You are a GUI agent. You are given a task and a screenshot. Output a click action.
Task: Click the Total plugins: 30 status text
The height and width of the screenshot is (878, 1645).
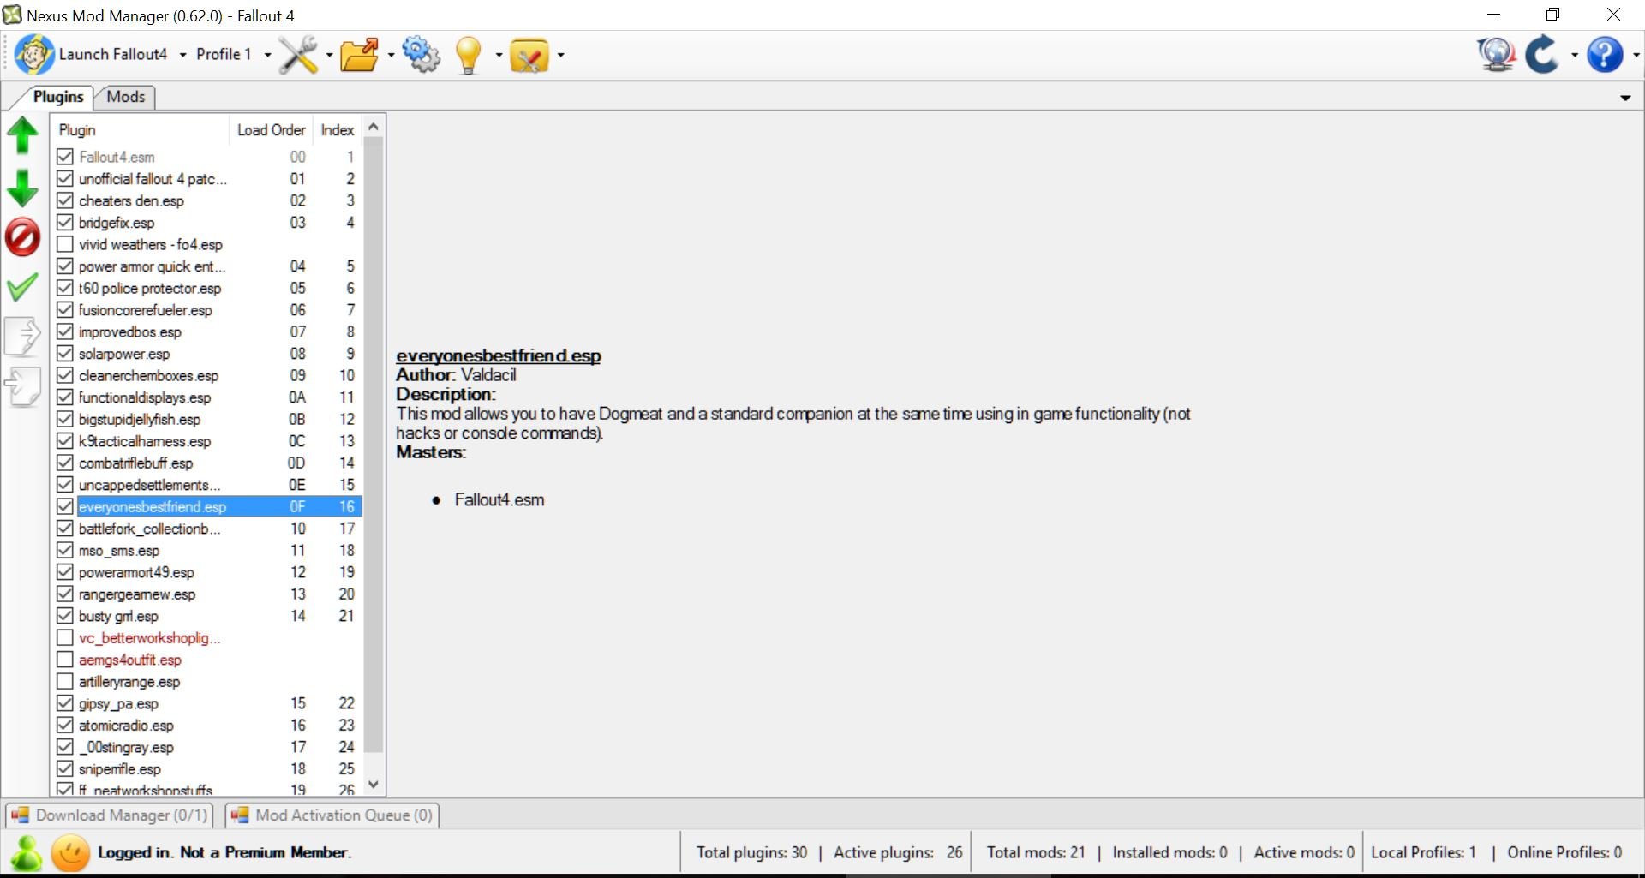click(751, 852)
